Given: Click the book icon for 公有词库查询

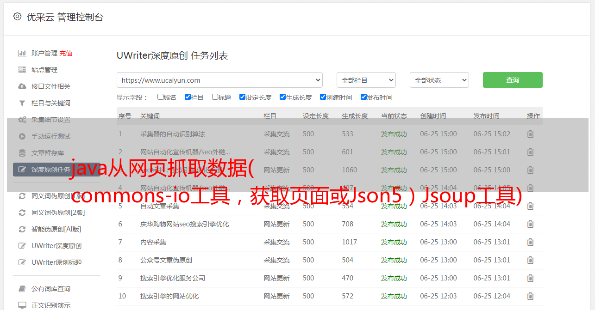Looking at the screenshot, I should pyautogui.click(x=22, y=289).
